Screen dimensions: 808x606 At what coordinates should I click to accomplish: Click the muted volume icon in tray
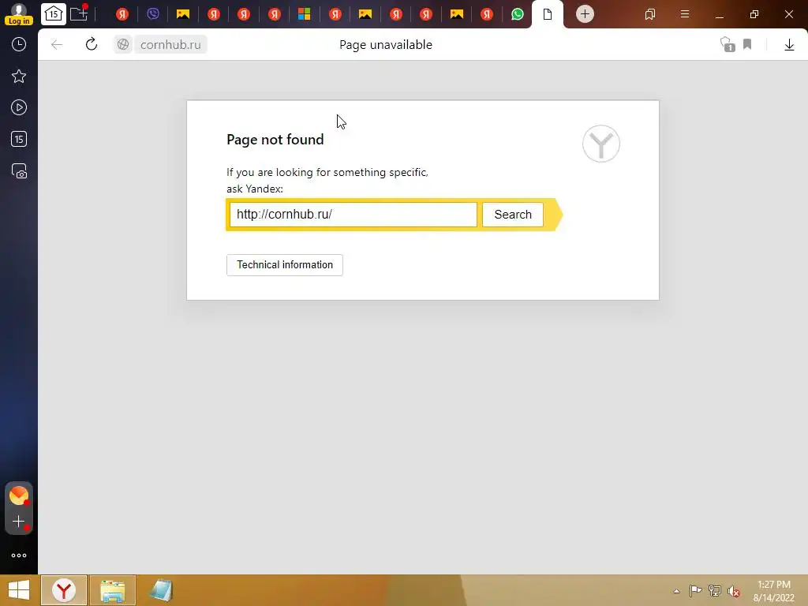[x=734, y=591]
